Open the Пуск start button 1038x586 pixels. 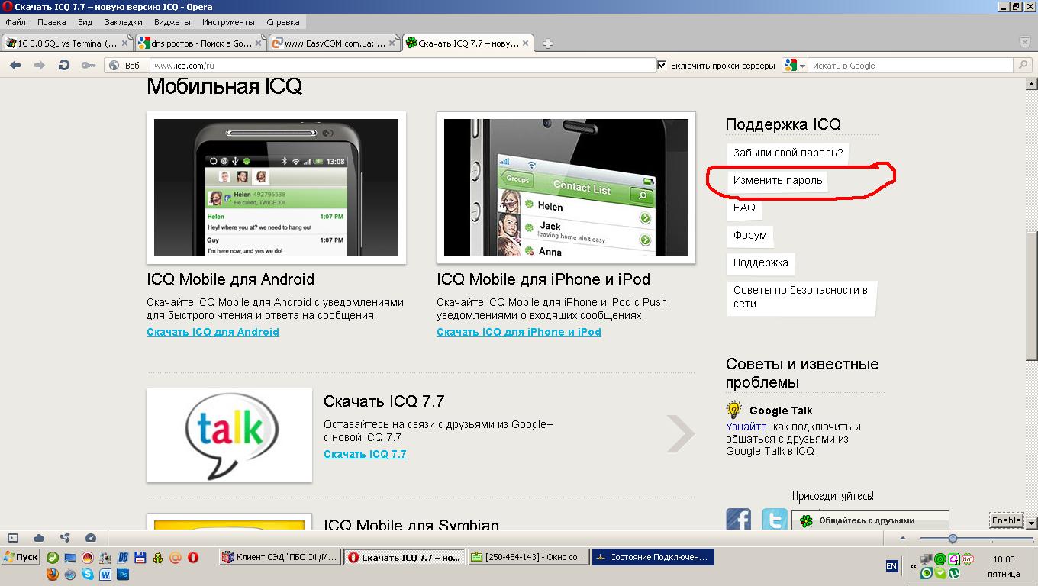tap(21, 557)
